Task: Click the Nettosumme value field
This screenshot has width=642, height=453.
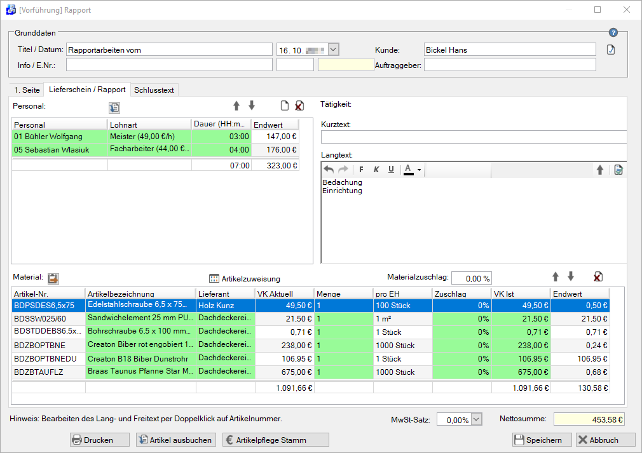Action: pos(589,419)
